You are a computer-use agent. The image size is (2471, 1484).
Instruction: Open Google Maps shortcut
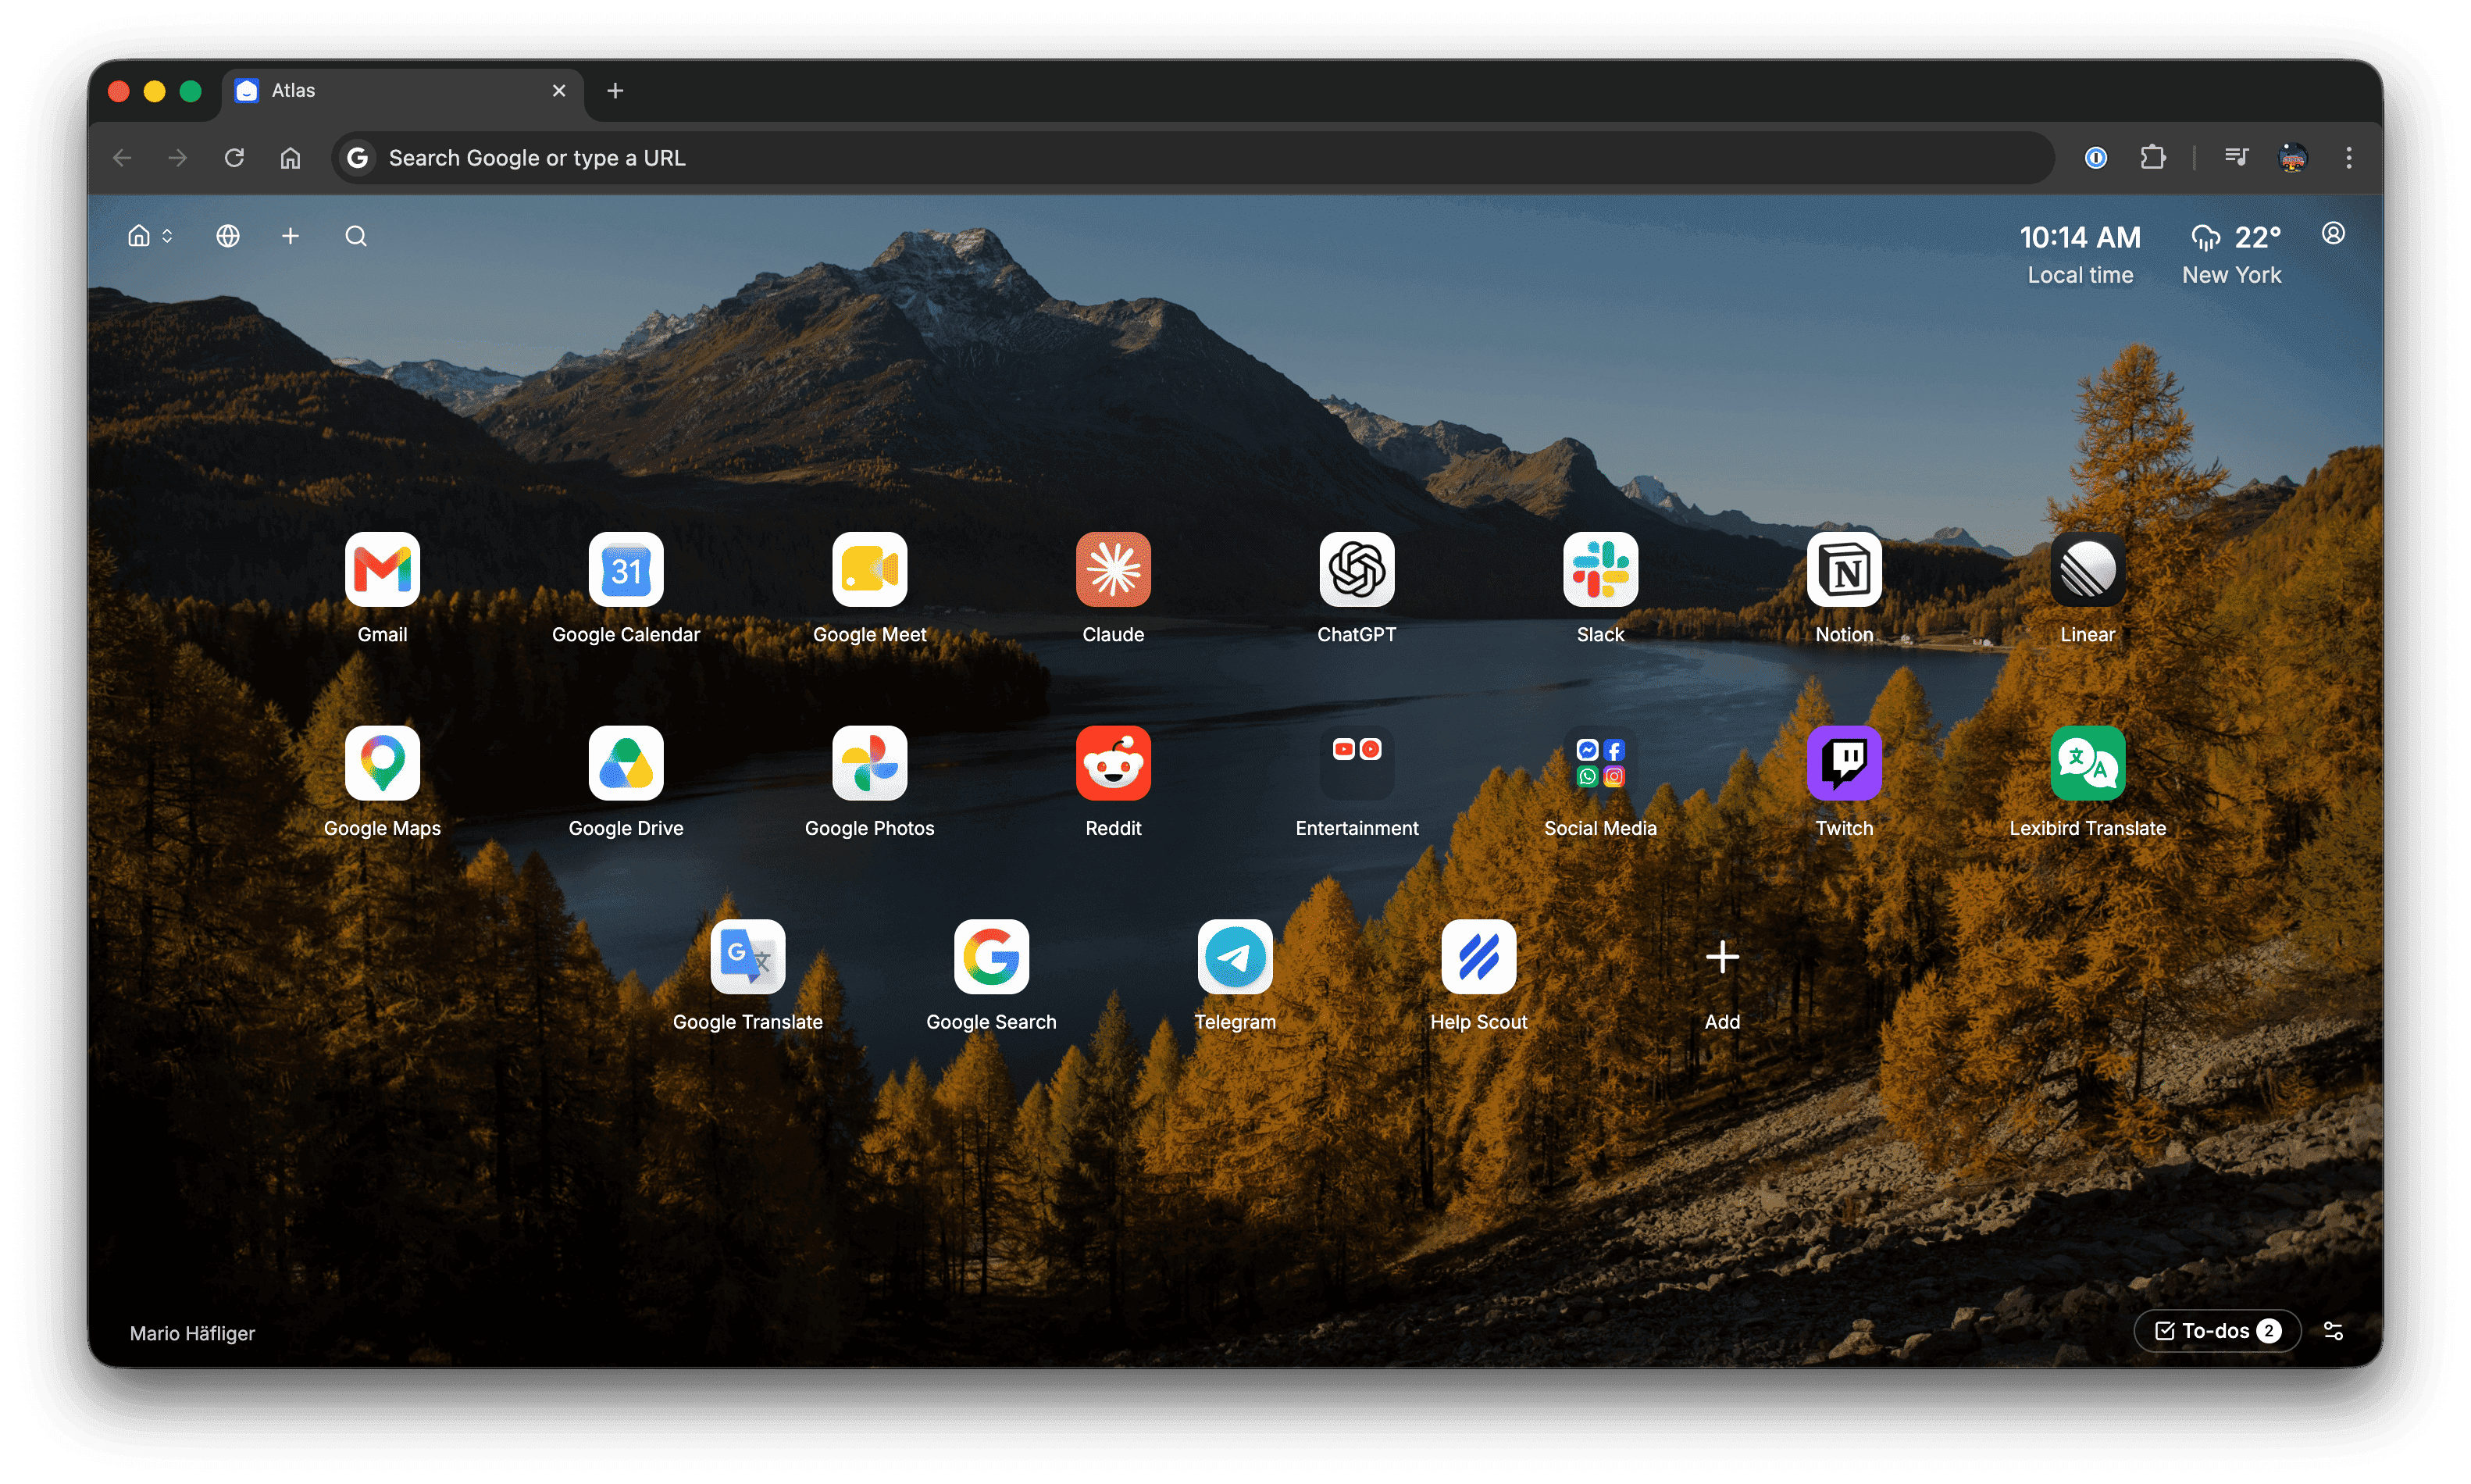[x=382, y=763]
